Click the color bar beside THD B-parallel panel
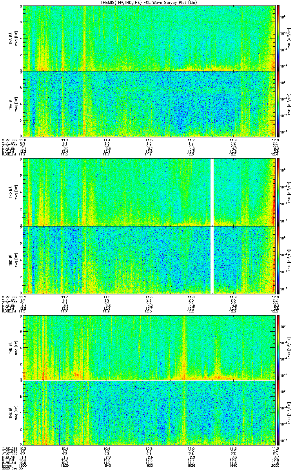The width and height of the screenshot is (294, 471). pos(278,260)
